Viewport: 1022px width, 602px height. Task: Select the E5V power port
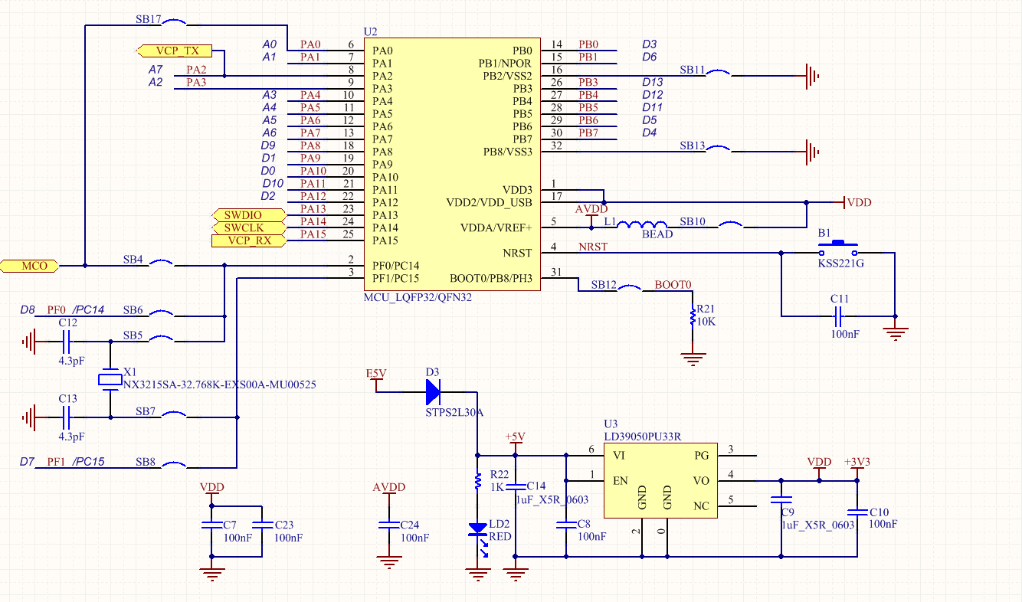[376, 378]
